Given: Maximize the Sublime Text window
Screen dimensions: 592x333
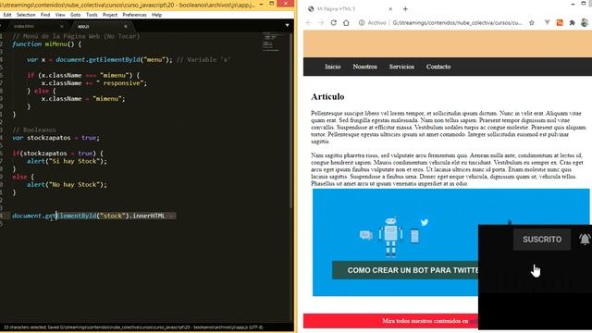Looking at the screenshot, I should pyautogui.click(x=271, y=3).
